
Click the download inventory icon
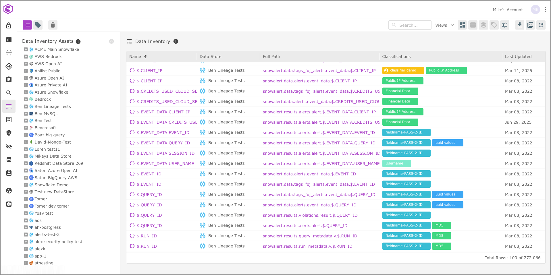[519, 25]
